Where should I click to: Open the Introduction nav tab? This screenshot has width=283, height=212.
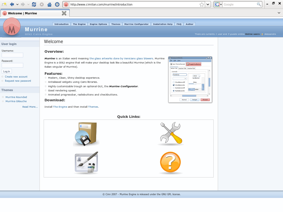[62, 24]
